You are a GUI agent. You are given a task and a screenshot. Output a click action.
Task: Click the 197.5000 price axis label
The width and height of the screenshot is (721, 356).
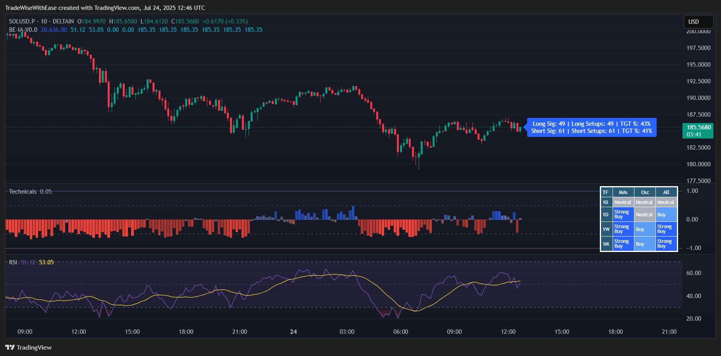698,48
